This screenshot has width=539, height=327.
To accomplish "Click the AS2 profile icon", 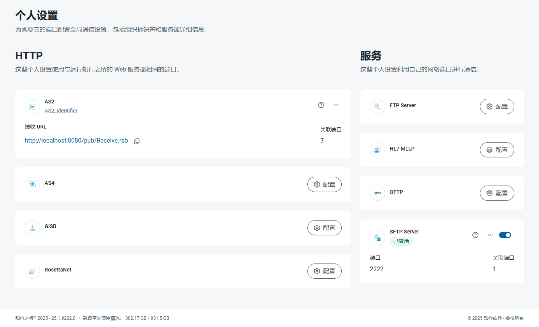I will click(32, 107).
